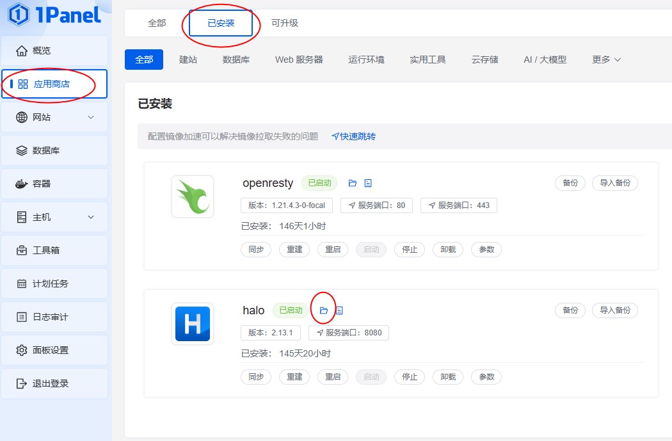
Task: Click 退出登录 to log out
Action: [x=54, y=383]
